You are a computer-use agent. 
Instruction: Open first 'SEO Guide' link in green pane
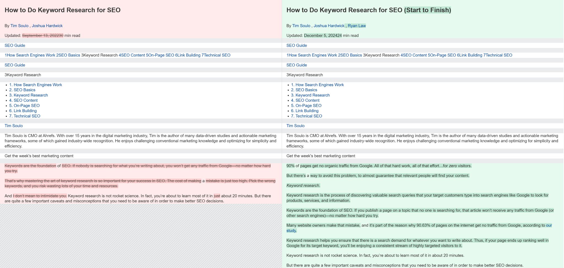tap(297, 45)
